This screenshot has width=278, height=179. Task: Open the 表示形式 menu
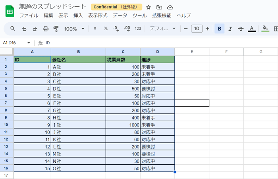click(98, 16)
